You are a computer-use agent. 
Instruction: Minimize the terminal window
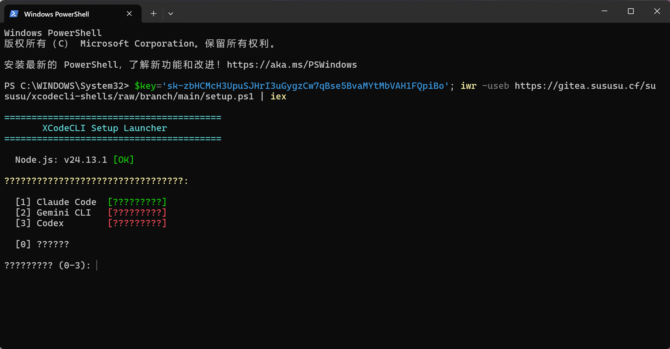(605, 11)
